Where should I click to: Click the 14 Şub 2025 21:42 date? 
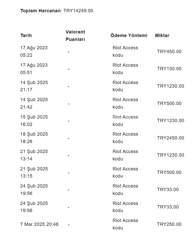pos(34,103)
